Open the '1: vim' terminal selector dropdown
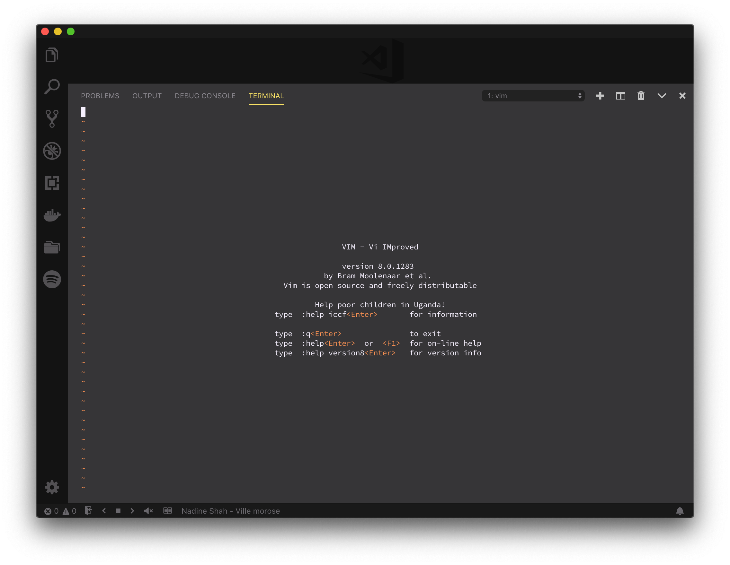Image resolution: width=730 pixels, height=565 pixels. coord(533,96)
